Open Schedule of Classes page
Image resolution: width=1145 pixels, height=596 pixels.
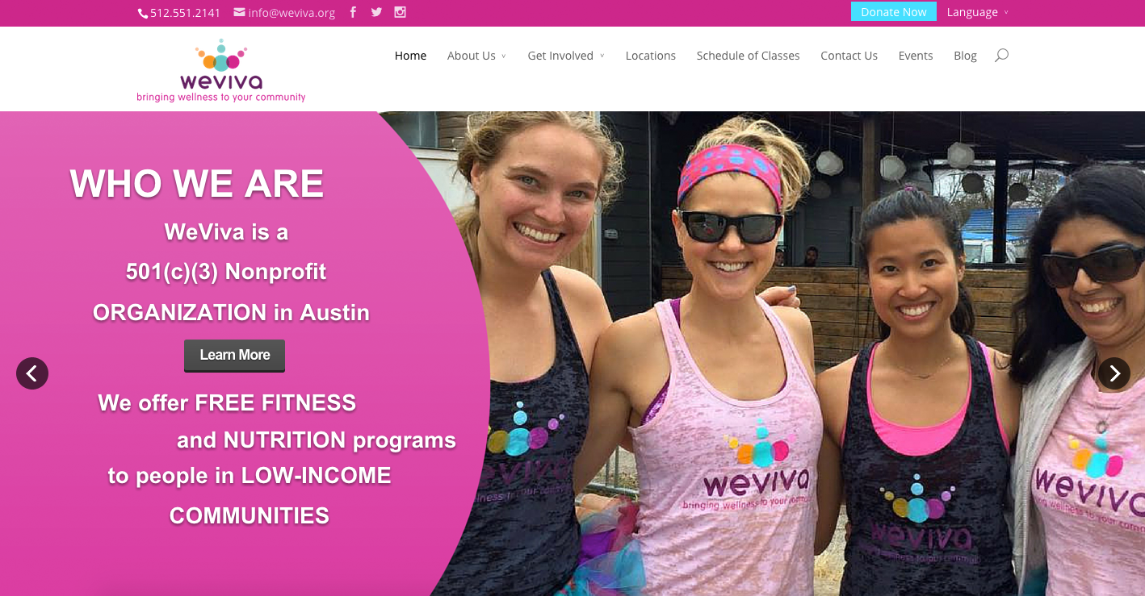tap(749, 56)
